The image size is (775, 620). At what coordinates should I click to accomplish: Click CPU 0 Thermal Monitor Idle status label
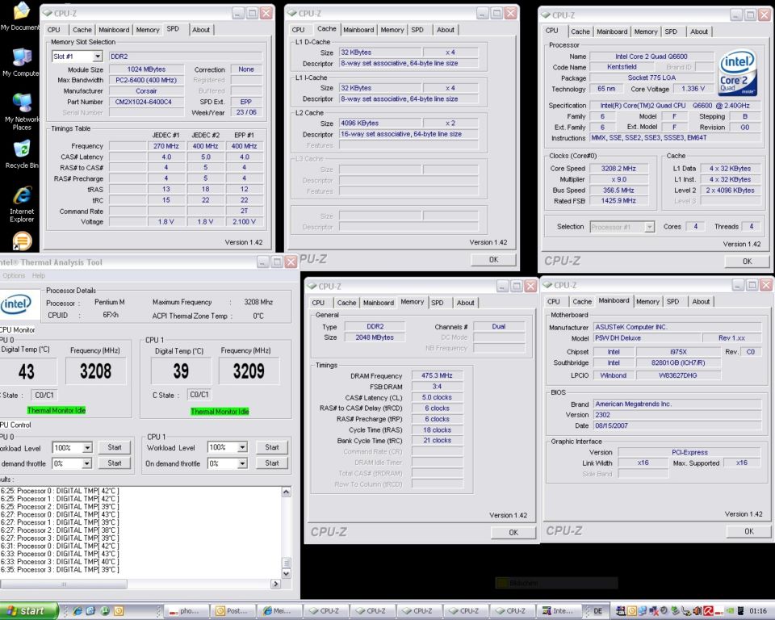57,411
